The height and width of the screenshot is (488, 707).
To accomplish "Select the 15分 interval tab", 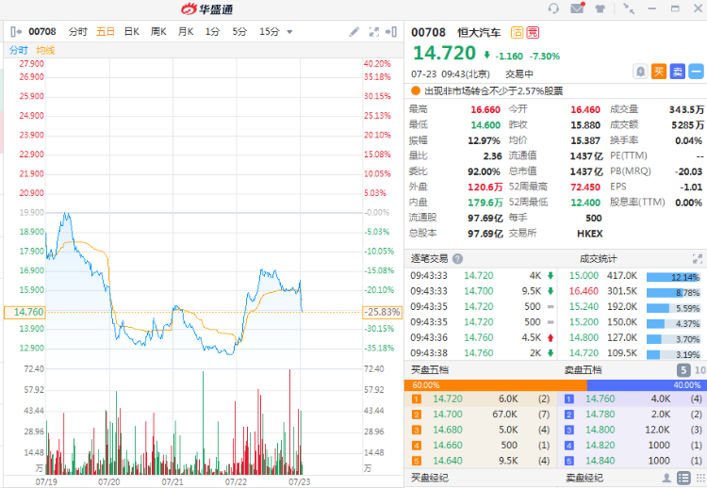I will pos(270,31).
